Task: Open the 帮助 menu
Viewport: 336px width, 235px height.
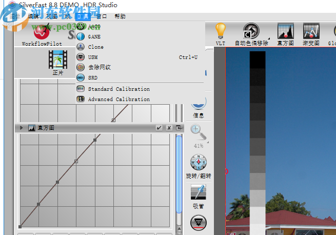Action: [120, 16]
